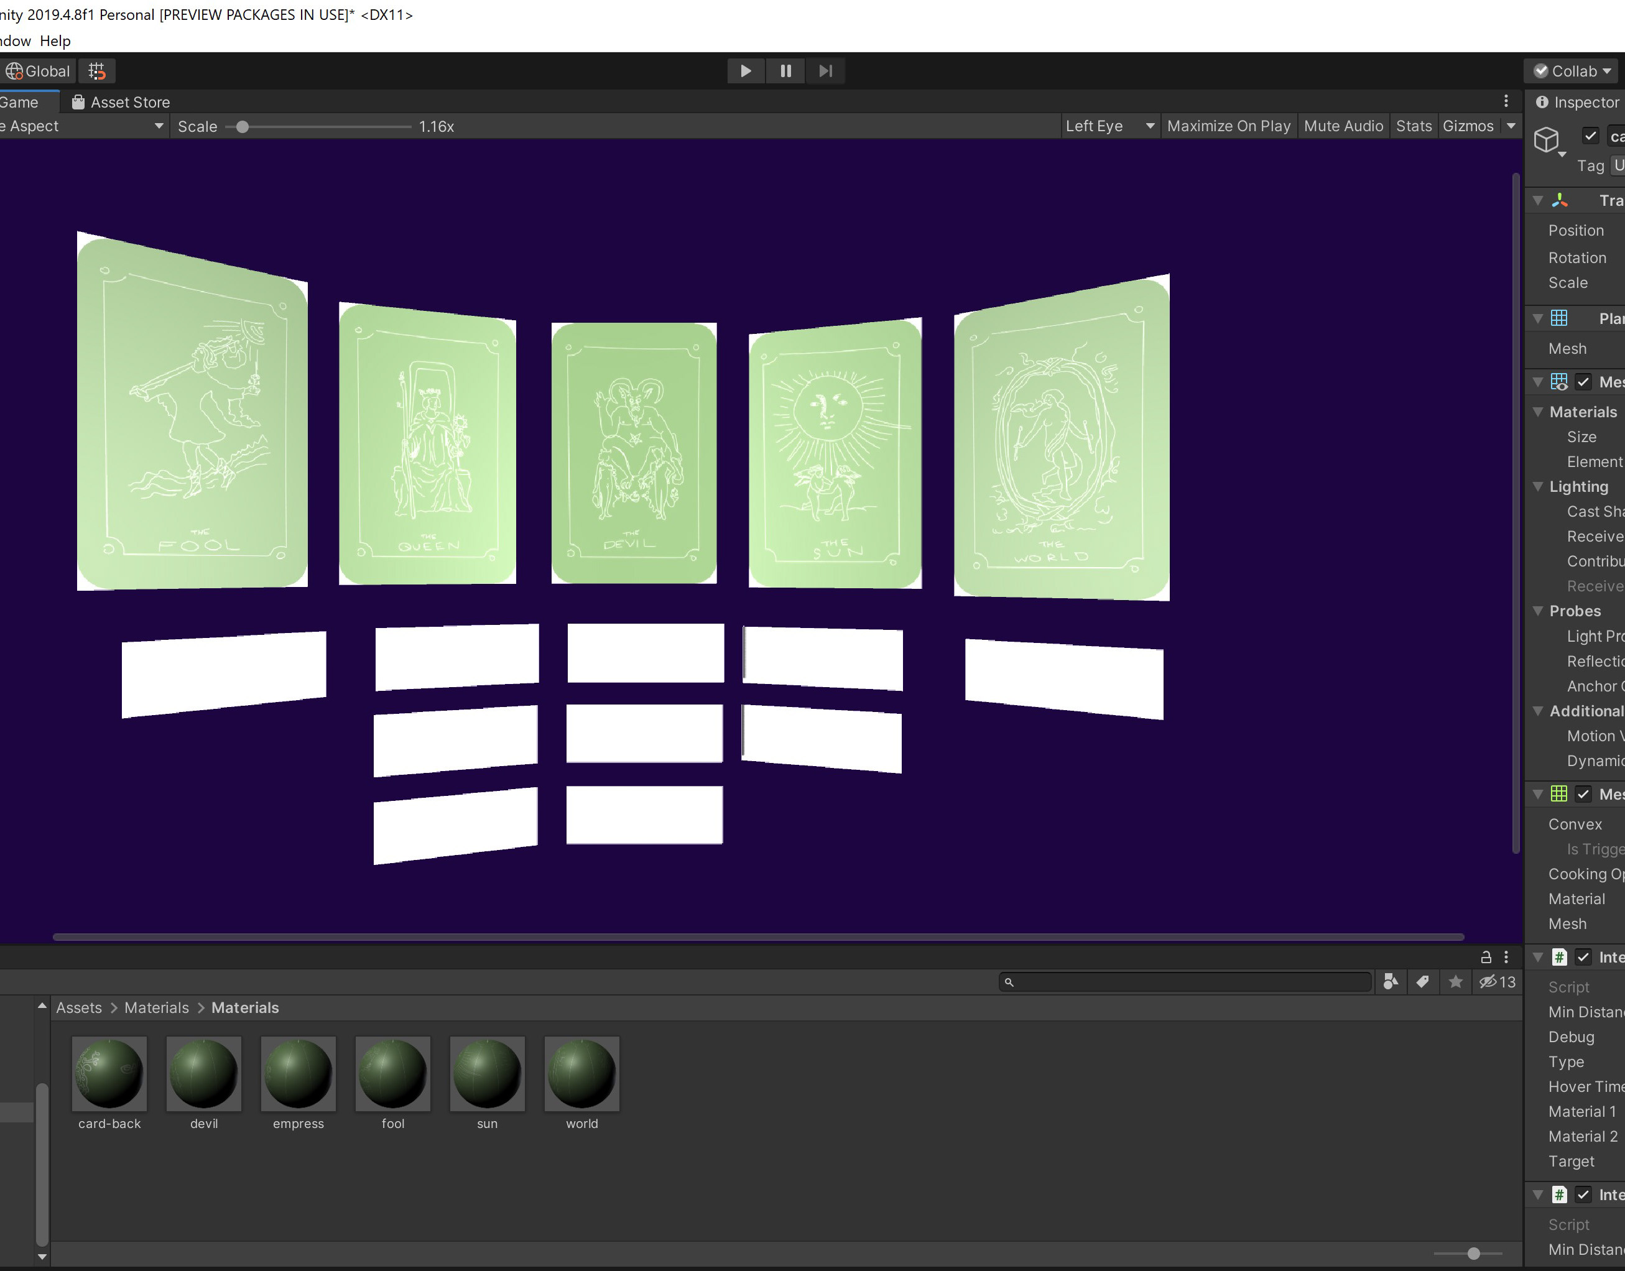Image resolution: width=1625 pixels, height=1271 pixels.
Task: Toggle hidden packages visibility (13)
Action: click(1497, 981)
